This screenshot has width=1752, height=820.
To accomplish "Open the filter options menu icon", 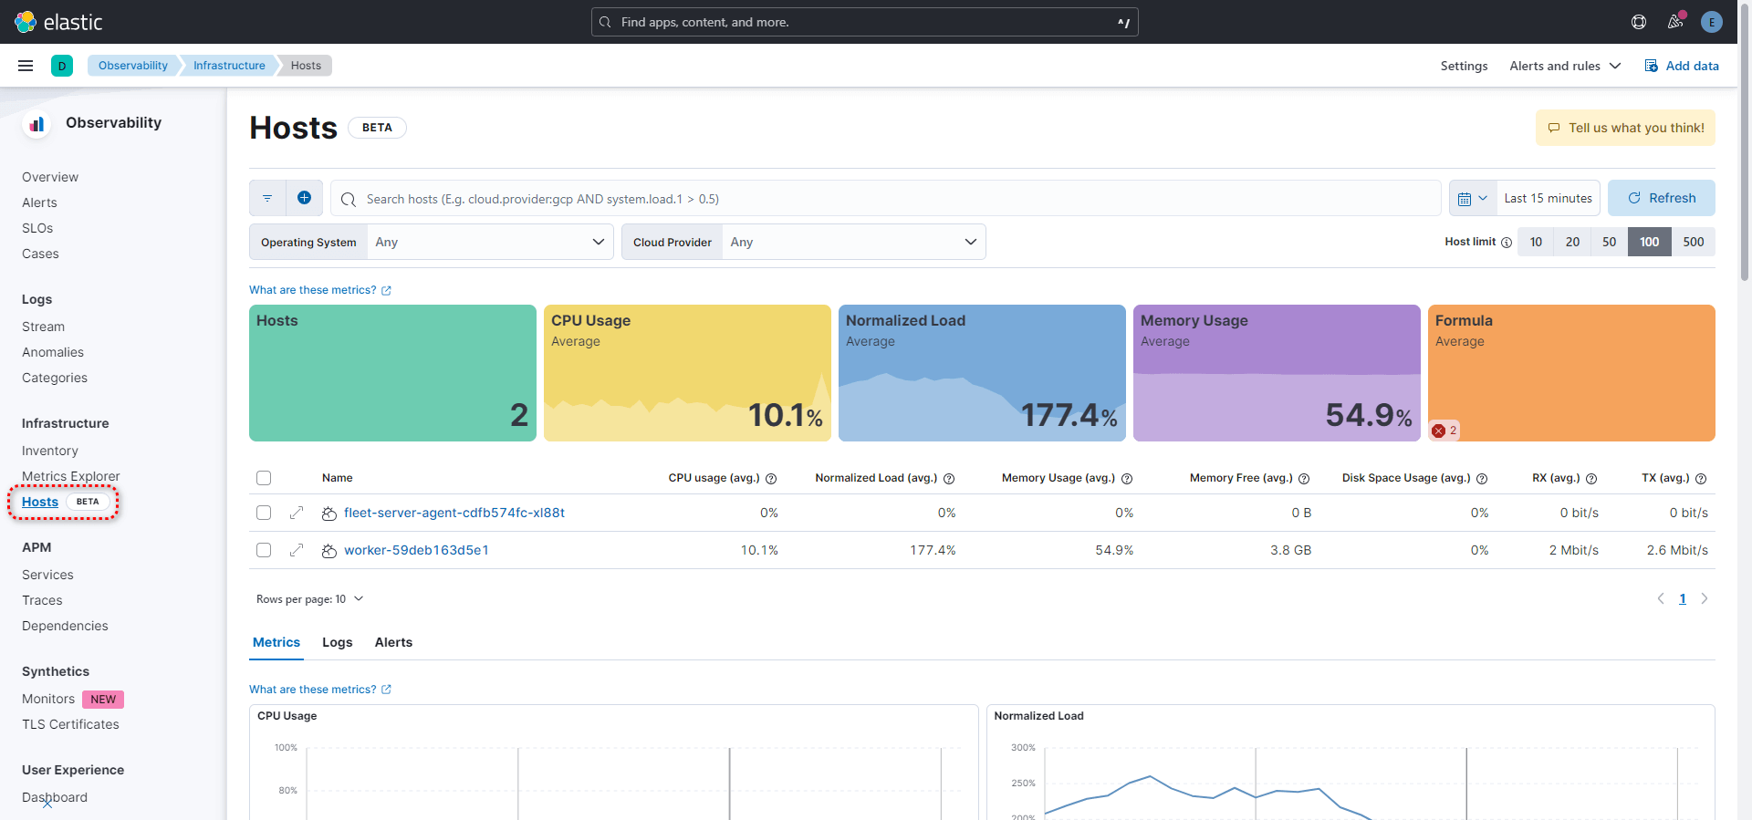I will (x=267, y=198).
